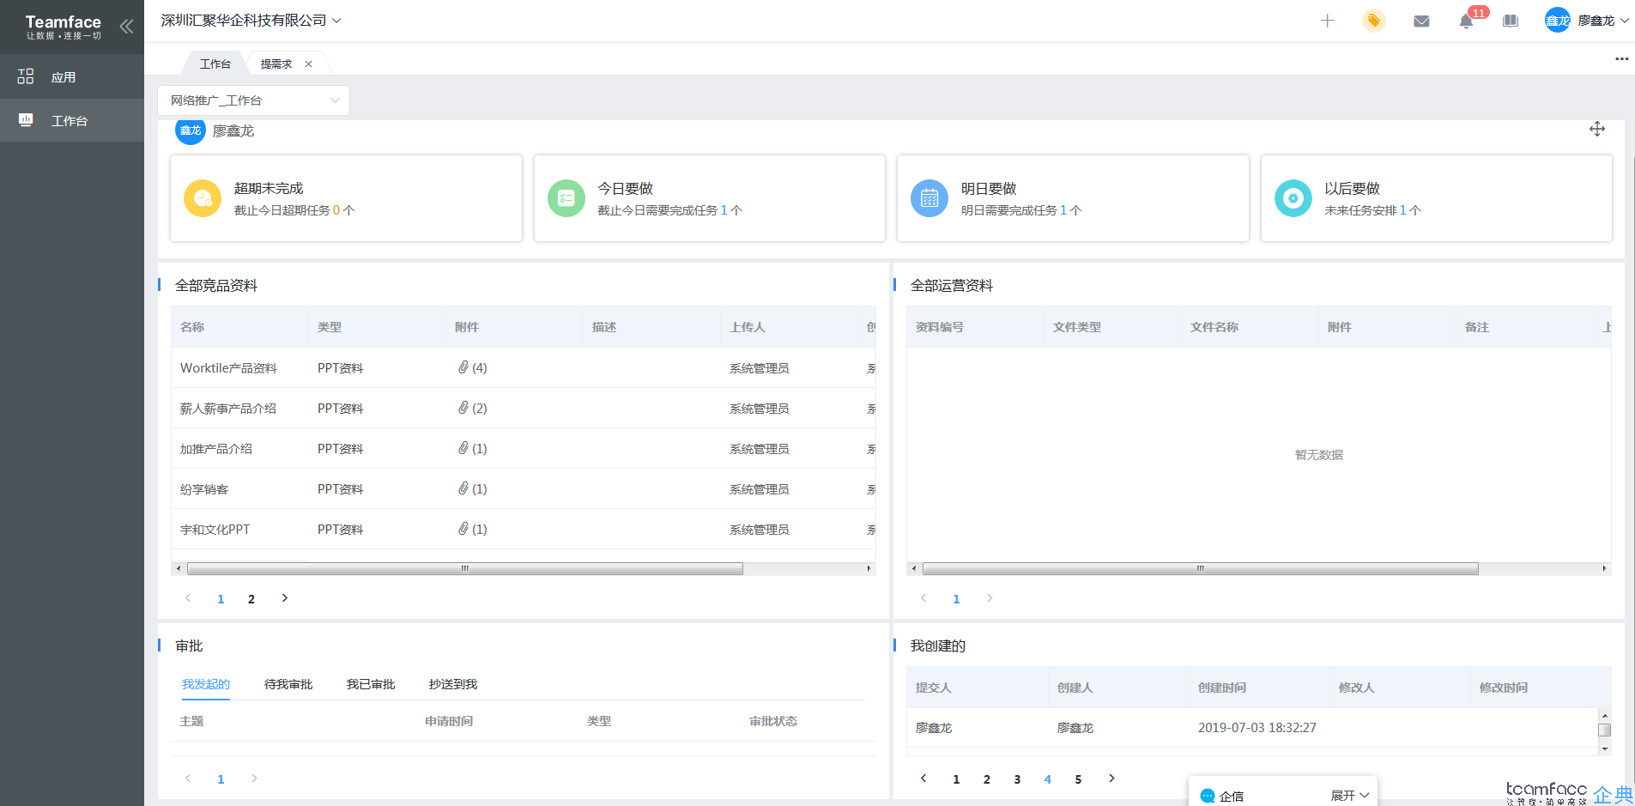Close the 提需求 tab
This screenshot has height=806, width=1635.
tap(308, 64)
